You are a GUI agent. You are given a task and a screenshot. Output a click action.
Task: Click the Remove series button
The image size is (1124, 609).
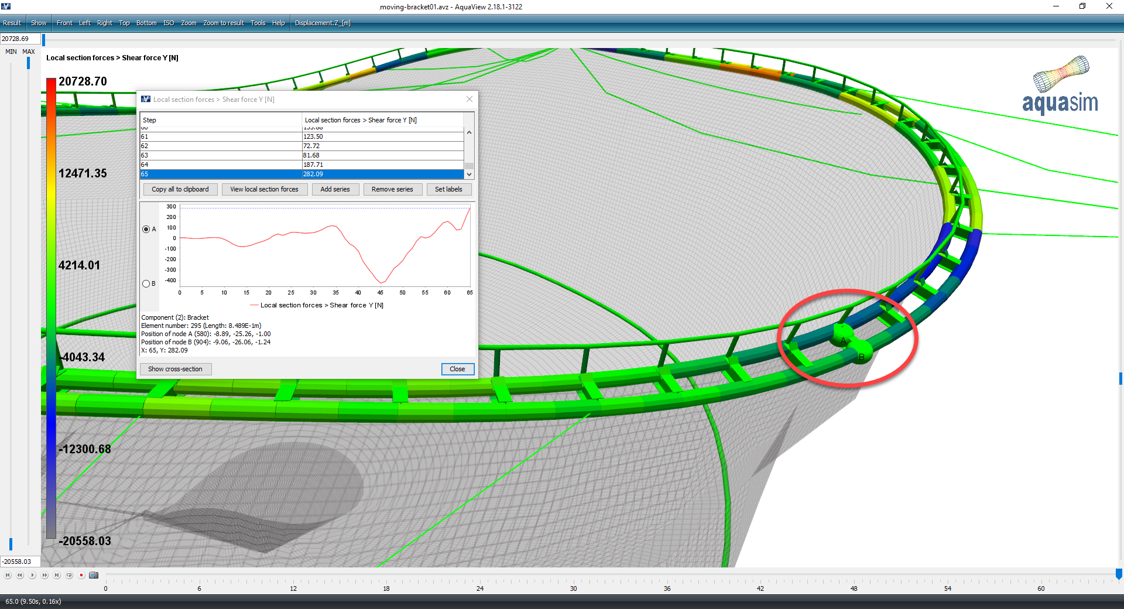[392, 189]
